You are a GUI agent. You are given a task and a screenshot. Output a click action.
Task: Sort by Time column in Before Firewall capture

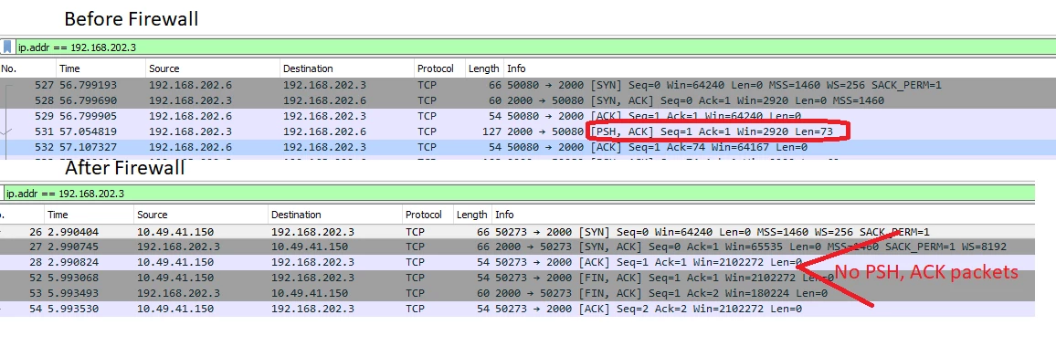click(101, 68)
